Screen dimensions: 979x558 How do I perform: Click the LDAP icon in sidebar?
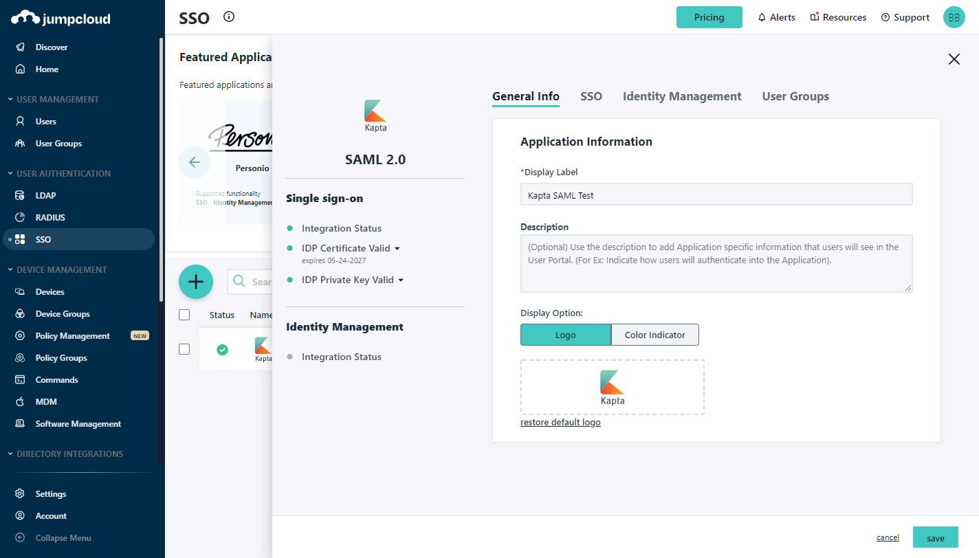click(x=21, y=196)
